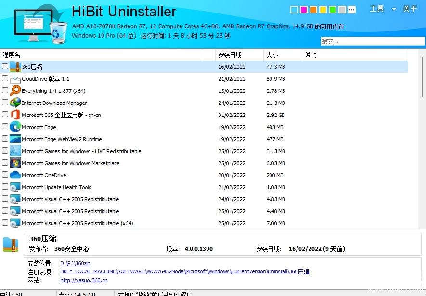Sort by the 安装日期 column header
426x296 pixels.
(239, 55)
